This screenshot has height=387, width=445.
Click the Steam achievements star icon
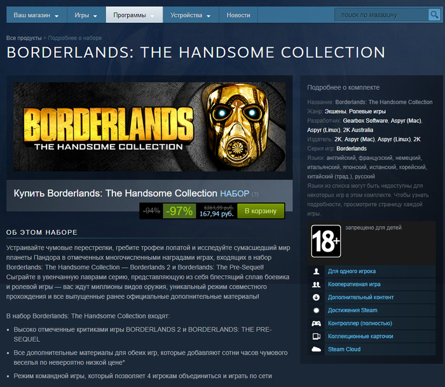316,310
